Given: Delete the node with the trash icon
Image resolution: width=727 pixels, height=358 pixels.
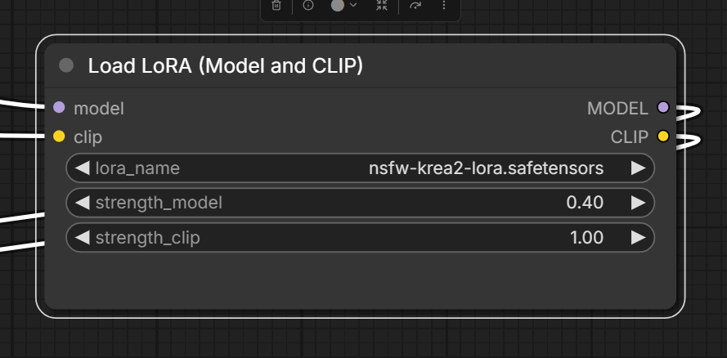Looking at the screenshot, I should [276, 6].
